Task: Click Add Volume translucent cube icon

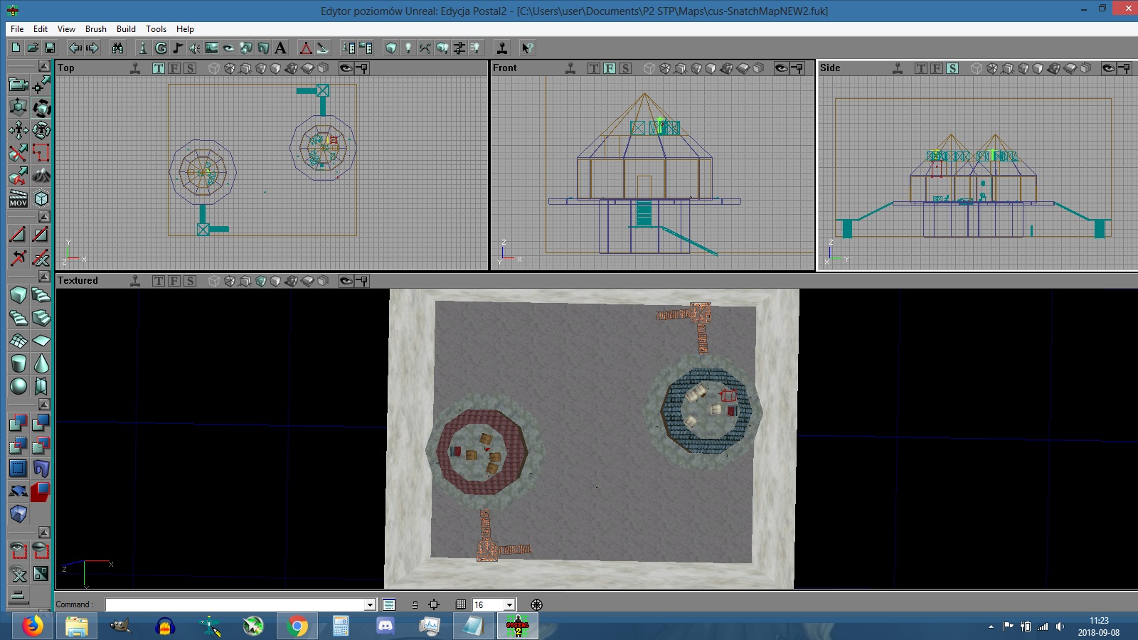Action: coord(18,514)
